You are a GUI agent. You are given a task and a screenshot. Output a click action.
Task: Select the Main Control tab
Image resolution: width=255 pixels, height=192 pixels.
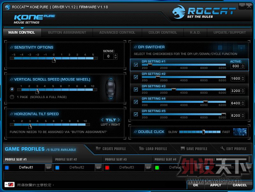point(22,33)
